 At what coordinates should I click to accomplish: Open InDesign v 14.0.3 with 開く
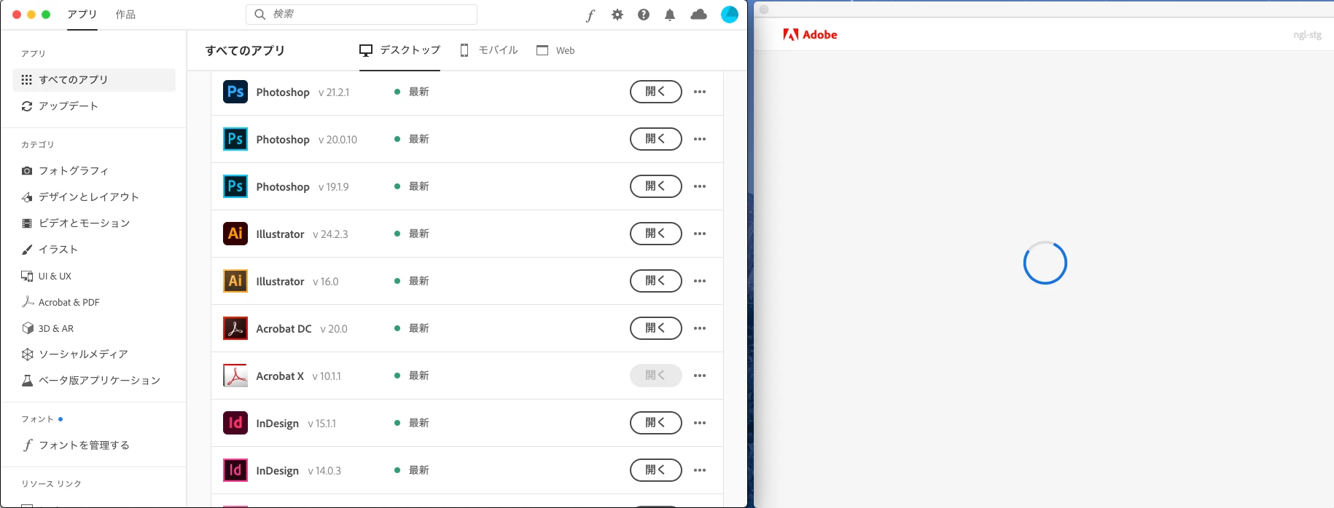[x=656, y=470]
